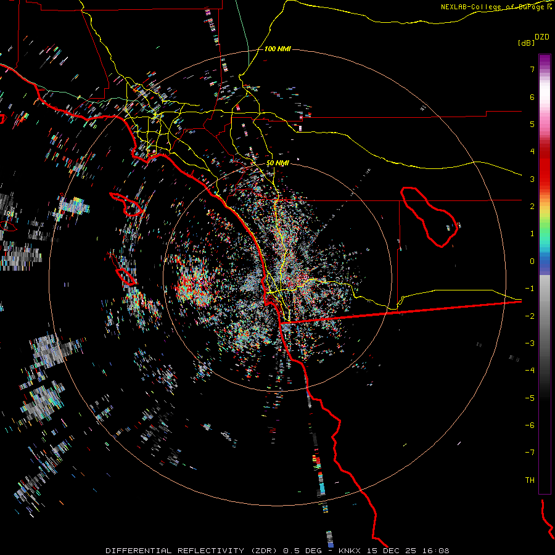Click the 3 value on the color scale

532,179
